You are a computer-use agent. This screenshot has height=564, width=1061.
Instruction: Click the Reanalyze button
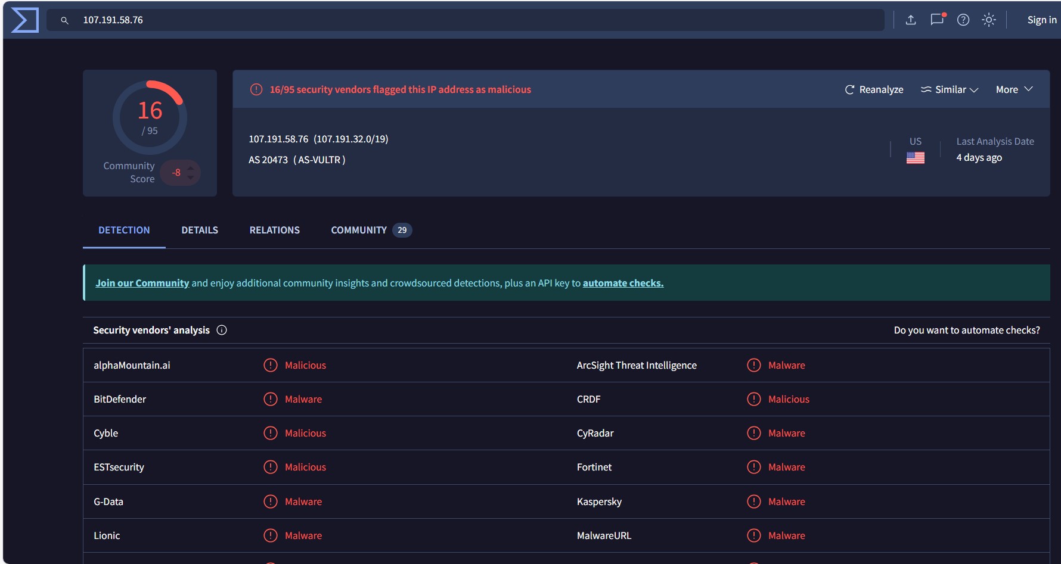coord(874,89)
